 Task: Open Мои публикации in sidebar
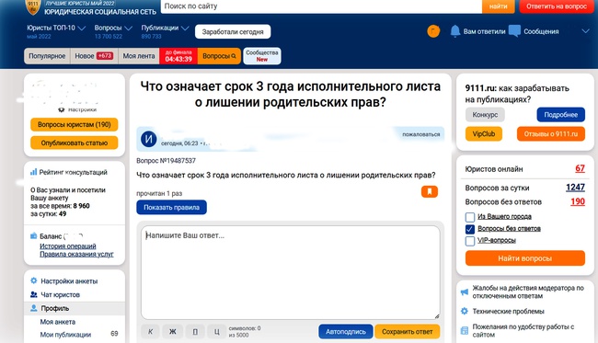65,335
